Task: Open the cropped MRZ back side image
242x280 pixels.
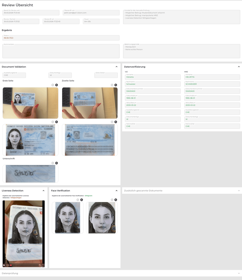Action: click(x=90, y=140)
